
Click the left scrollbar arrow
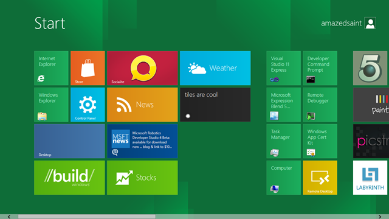9,217
